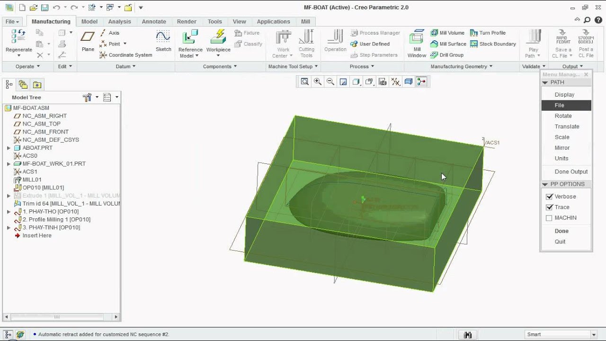
Task: Switch to the Model tab
Action: pos(89,22)
